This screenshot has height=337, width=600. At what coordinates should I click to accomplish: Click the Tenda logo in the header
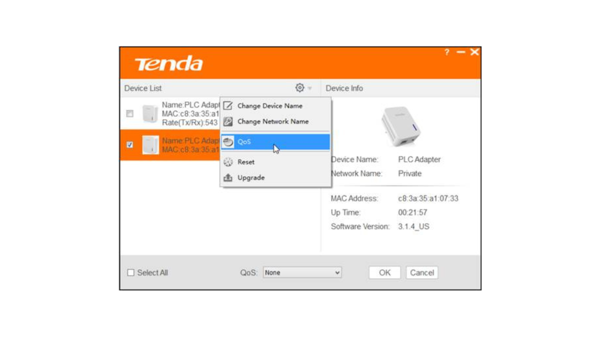point(168,63)
